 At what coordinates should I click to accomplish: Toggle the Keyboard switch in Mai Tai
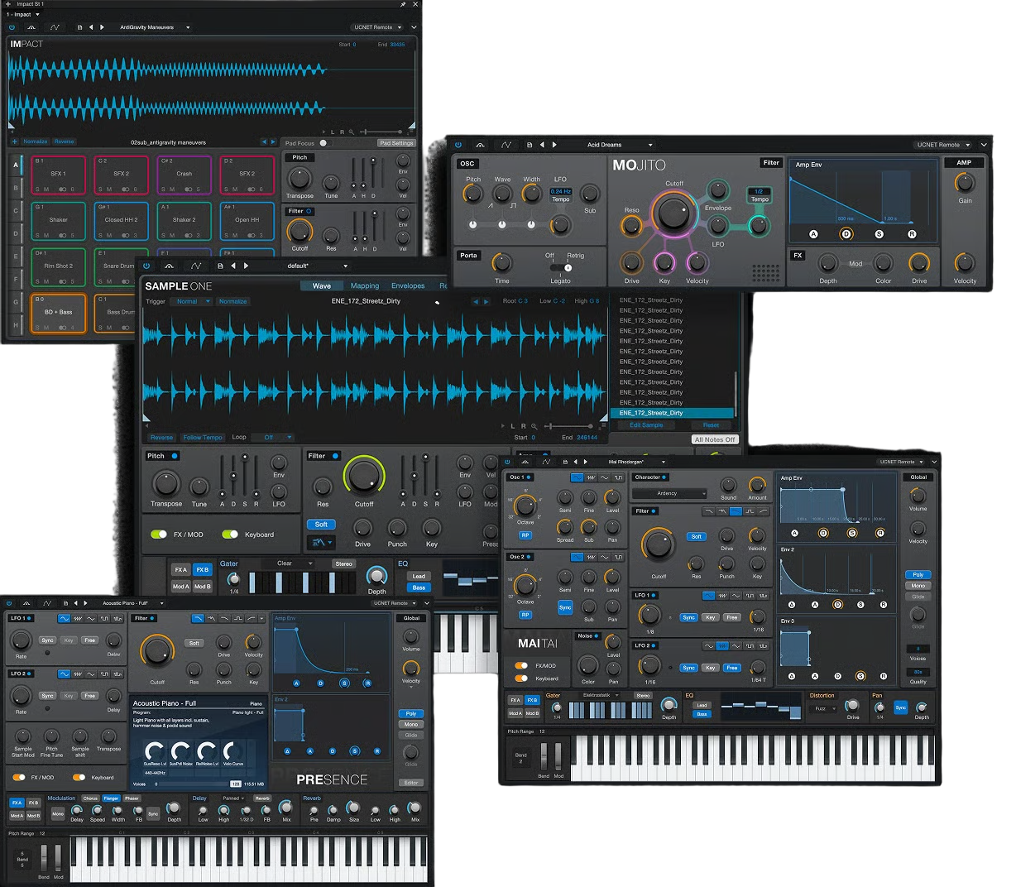coord(521,678)
